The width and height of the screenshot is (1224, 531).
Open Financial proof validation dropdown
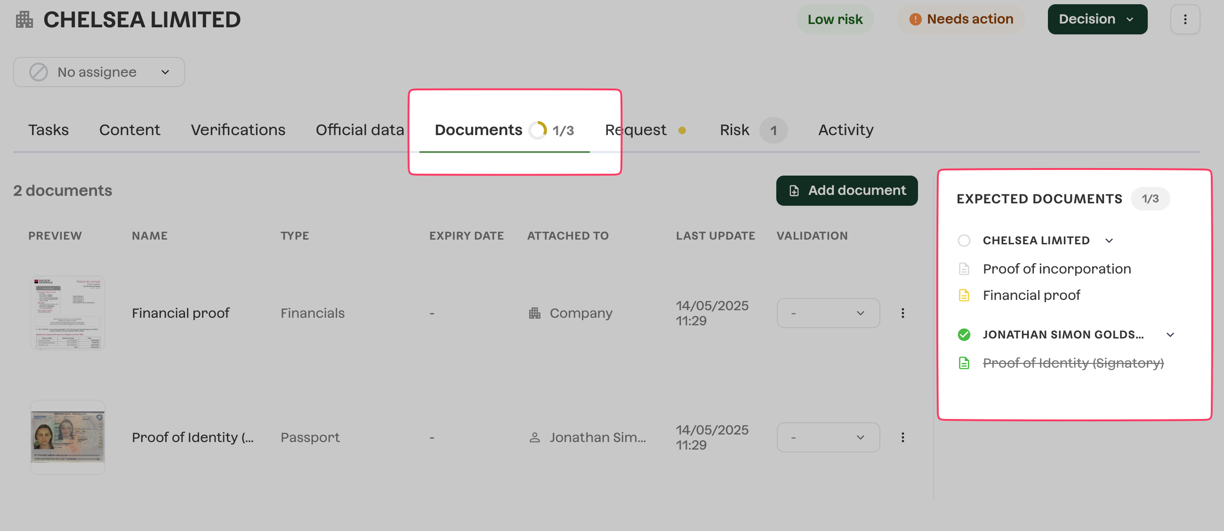828,313
